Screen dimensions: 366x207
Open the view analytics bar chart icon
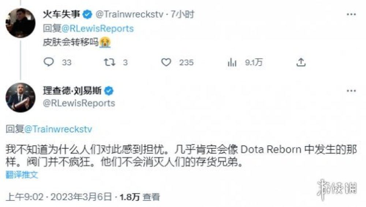click(232, 62)
